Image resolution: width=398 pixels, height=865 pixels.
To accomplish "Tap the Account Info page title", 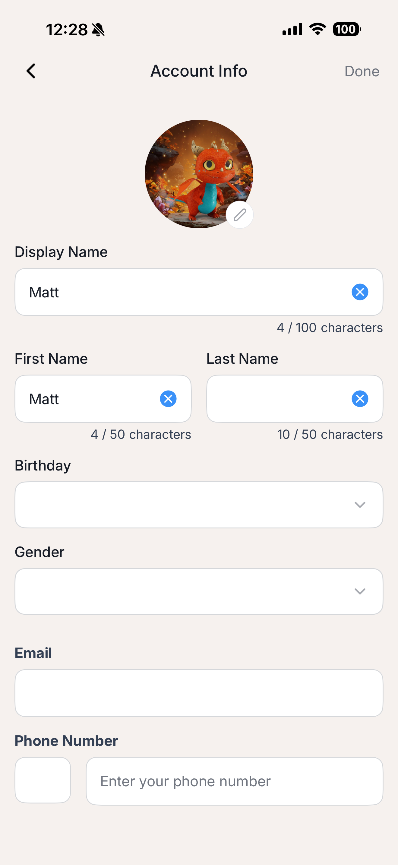I will 199,71.
